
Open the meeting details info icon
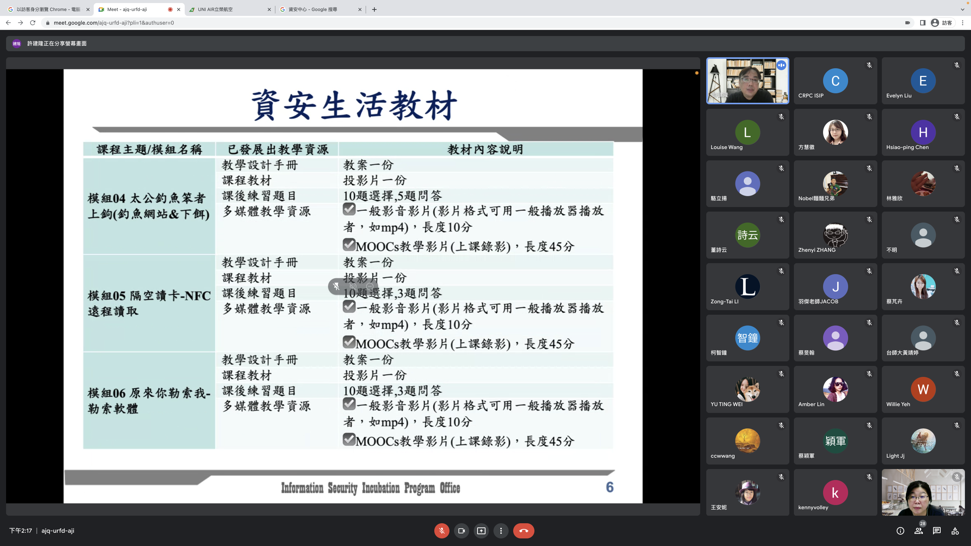point(900,531)
